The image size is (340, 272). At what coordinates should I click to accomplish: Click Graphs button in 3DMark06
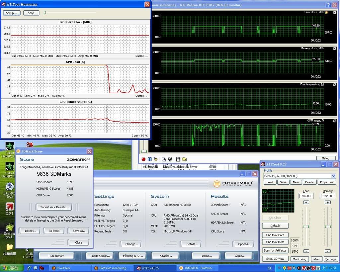(x=166, y=256)
